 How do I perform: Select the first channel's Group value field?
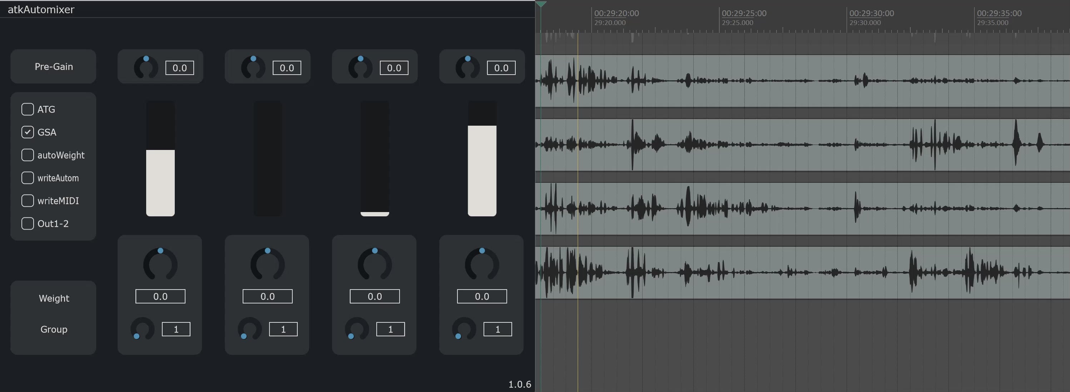[x=176, y=328]
